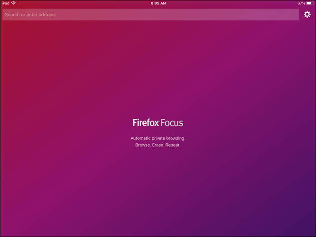316x237 pixels.
Task: Click the "Browse. Erase. Repeat." text
Action: coord(158,145)
